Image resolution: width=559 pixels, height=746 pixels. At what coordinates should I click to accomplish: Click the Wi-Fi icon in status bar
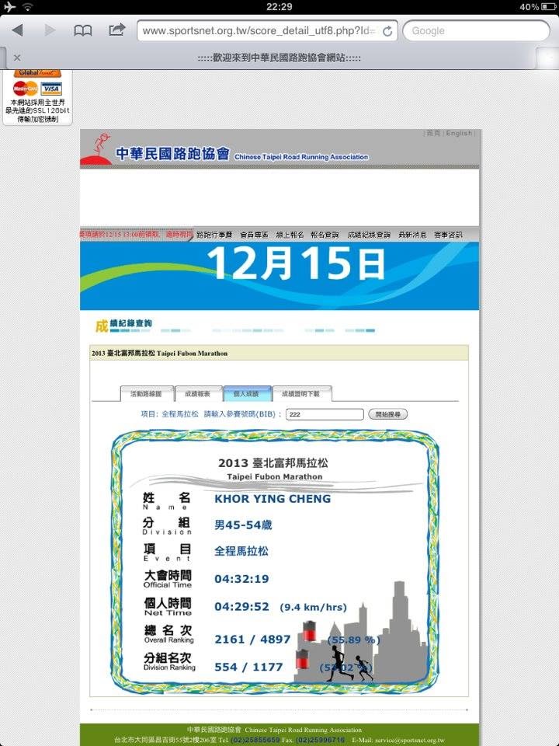[28, 7]
